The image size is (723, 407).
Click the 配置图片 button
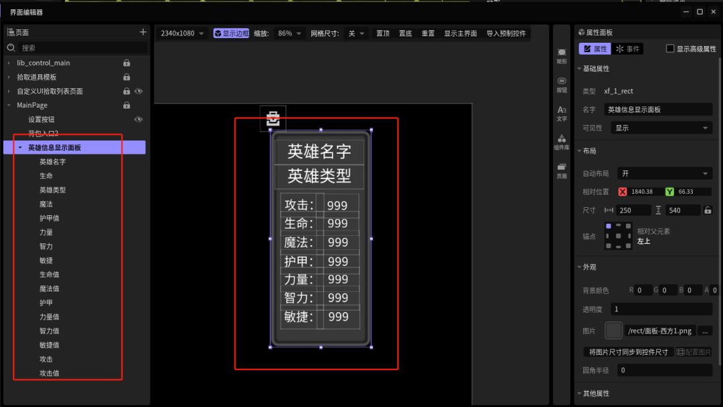(694, 352)
